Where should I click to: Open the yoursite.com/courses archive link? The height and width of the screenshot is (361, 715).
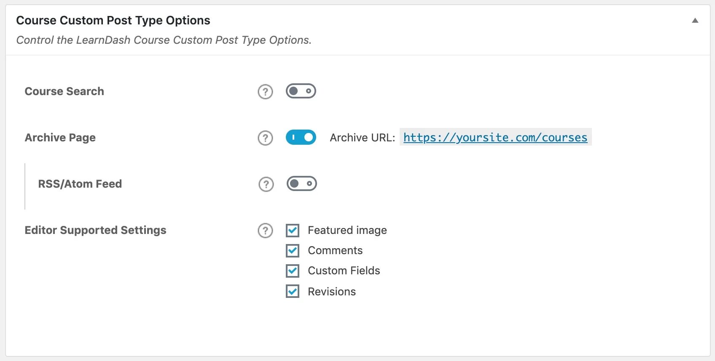click(x=495, y=138)
